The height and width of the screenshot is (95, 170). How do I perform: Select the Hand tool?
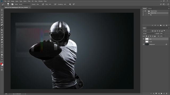coord(2,55)
